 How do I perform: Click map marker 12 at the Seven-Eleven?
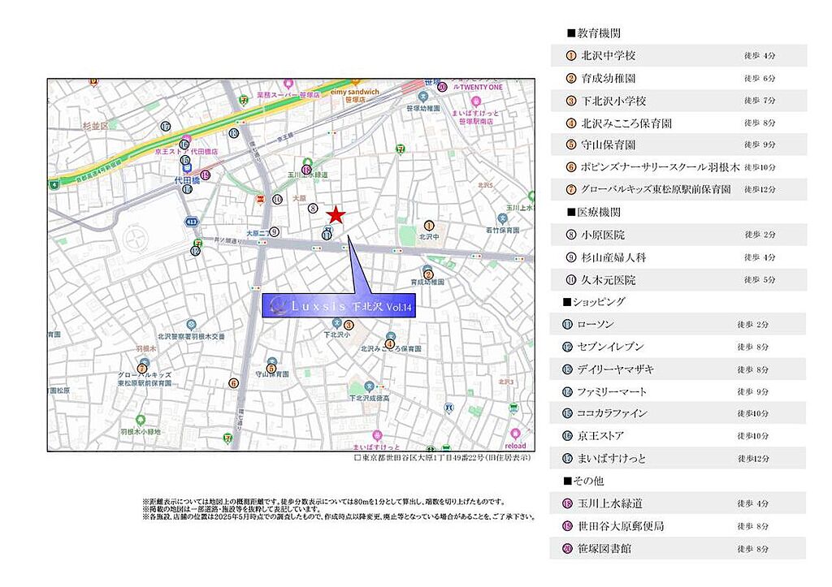196,252
